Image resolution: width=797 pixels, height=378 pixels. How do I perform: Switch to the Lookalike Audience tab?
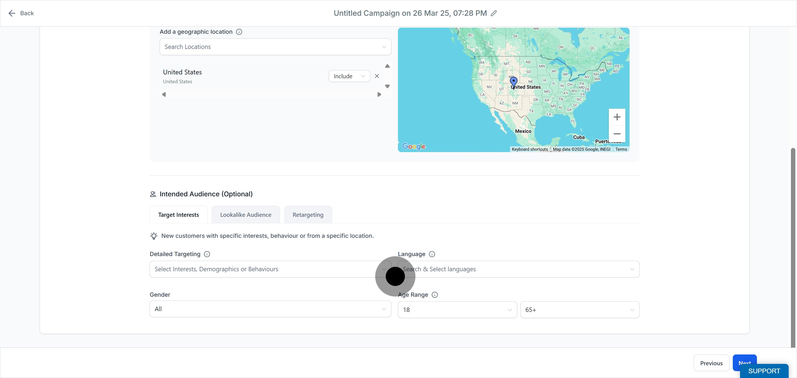point(246,215)
